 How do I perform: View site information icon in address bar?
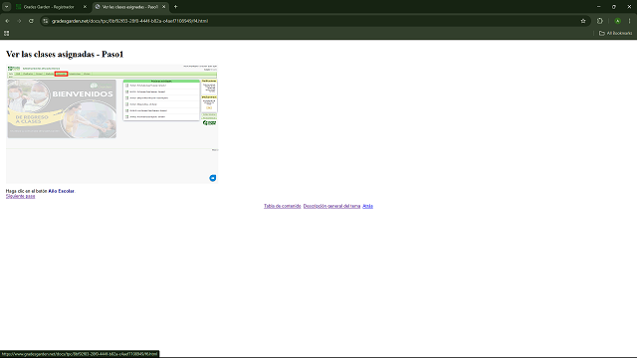tap(46, 21)
